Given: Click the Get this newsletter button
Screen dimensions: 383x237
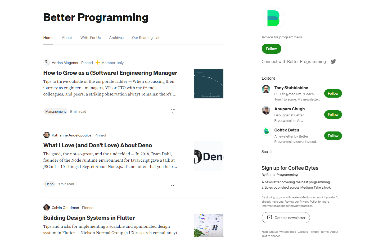Looking at the screenshot, I should 286,218.
